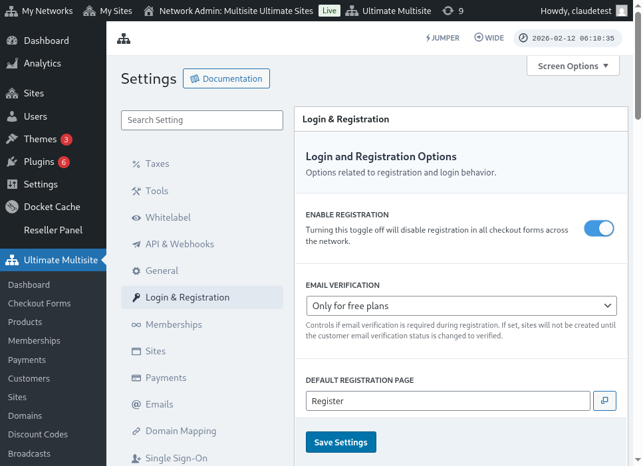The width and height of the screenshot is (643, 466).
Task: Click the Themes paintbrush icon
Action: 13,139
